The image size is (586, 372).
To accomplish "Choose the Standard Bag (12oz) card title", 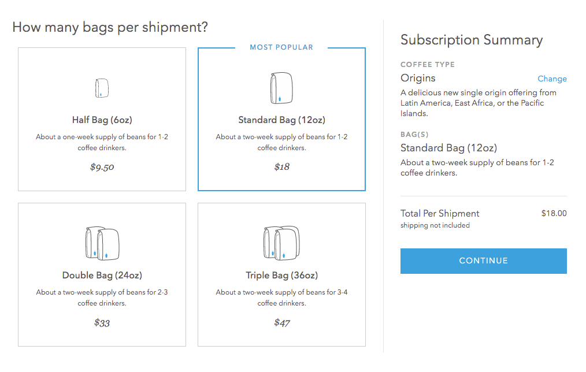I will [x=282, y=120].
